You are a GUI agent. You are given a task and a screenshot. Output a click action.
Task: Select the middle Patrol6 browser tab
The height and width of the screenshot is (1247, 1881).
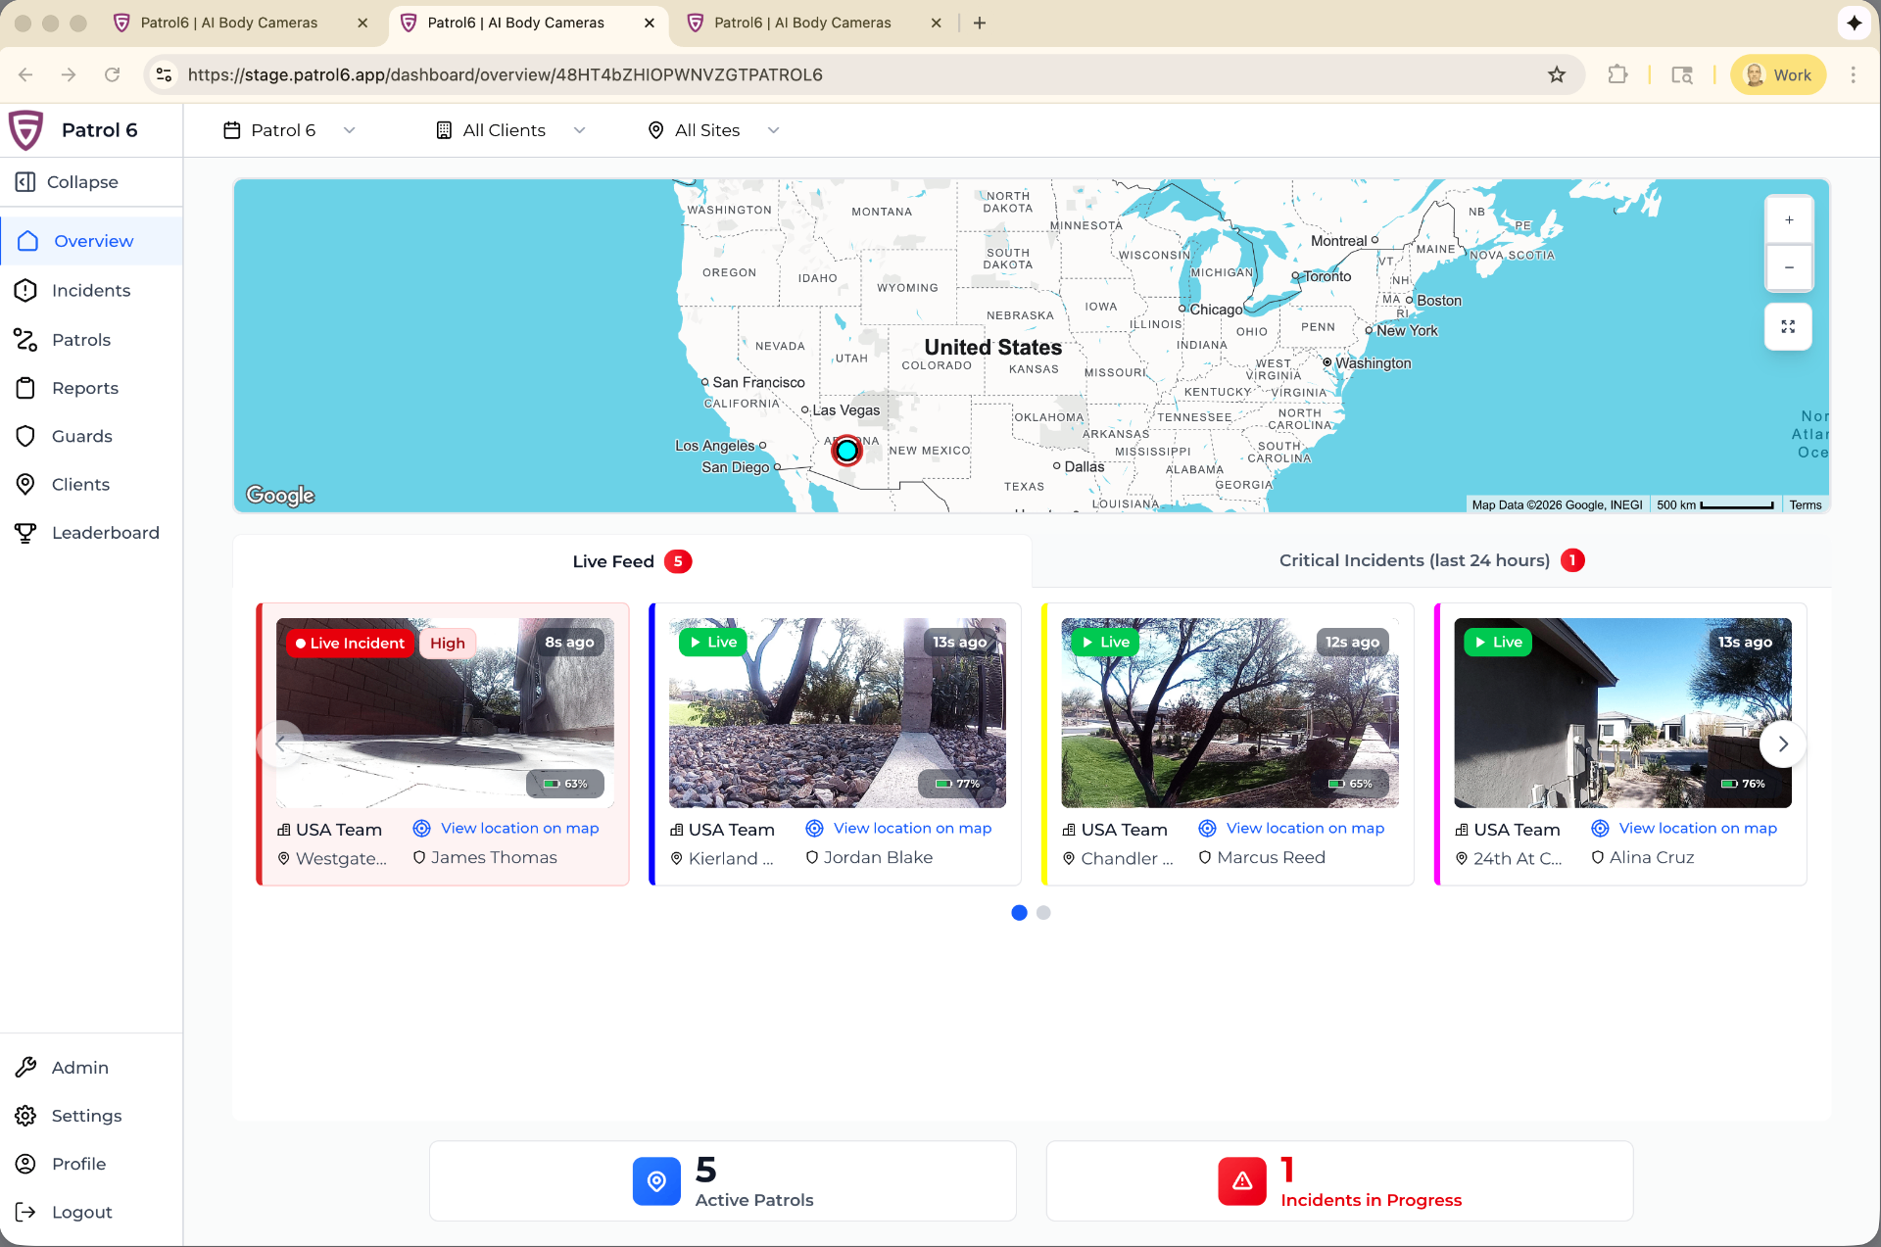519,22
